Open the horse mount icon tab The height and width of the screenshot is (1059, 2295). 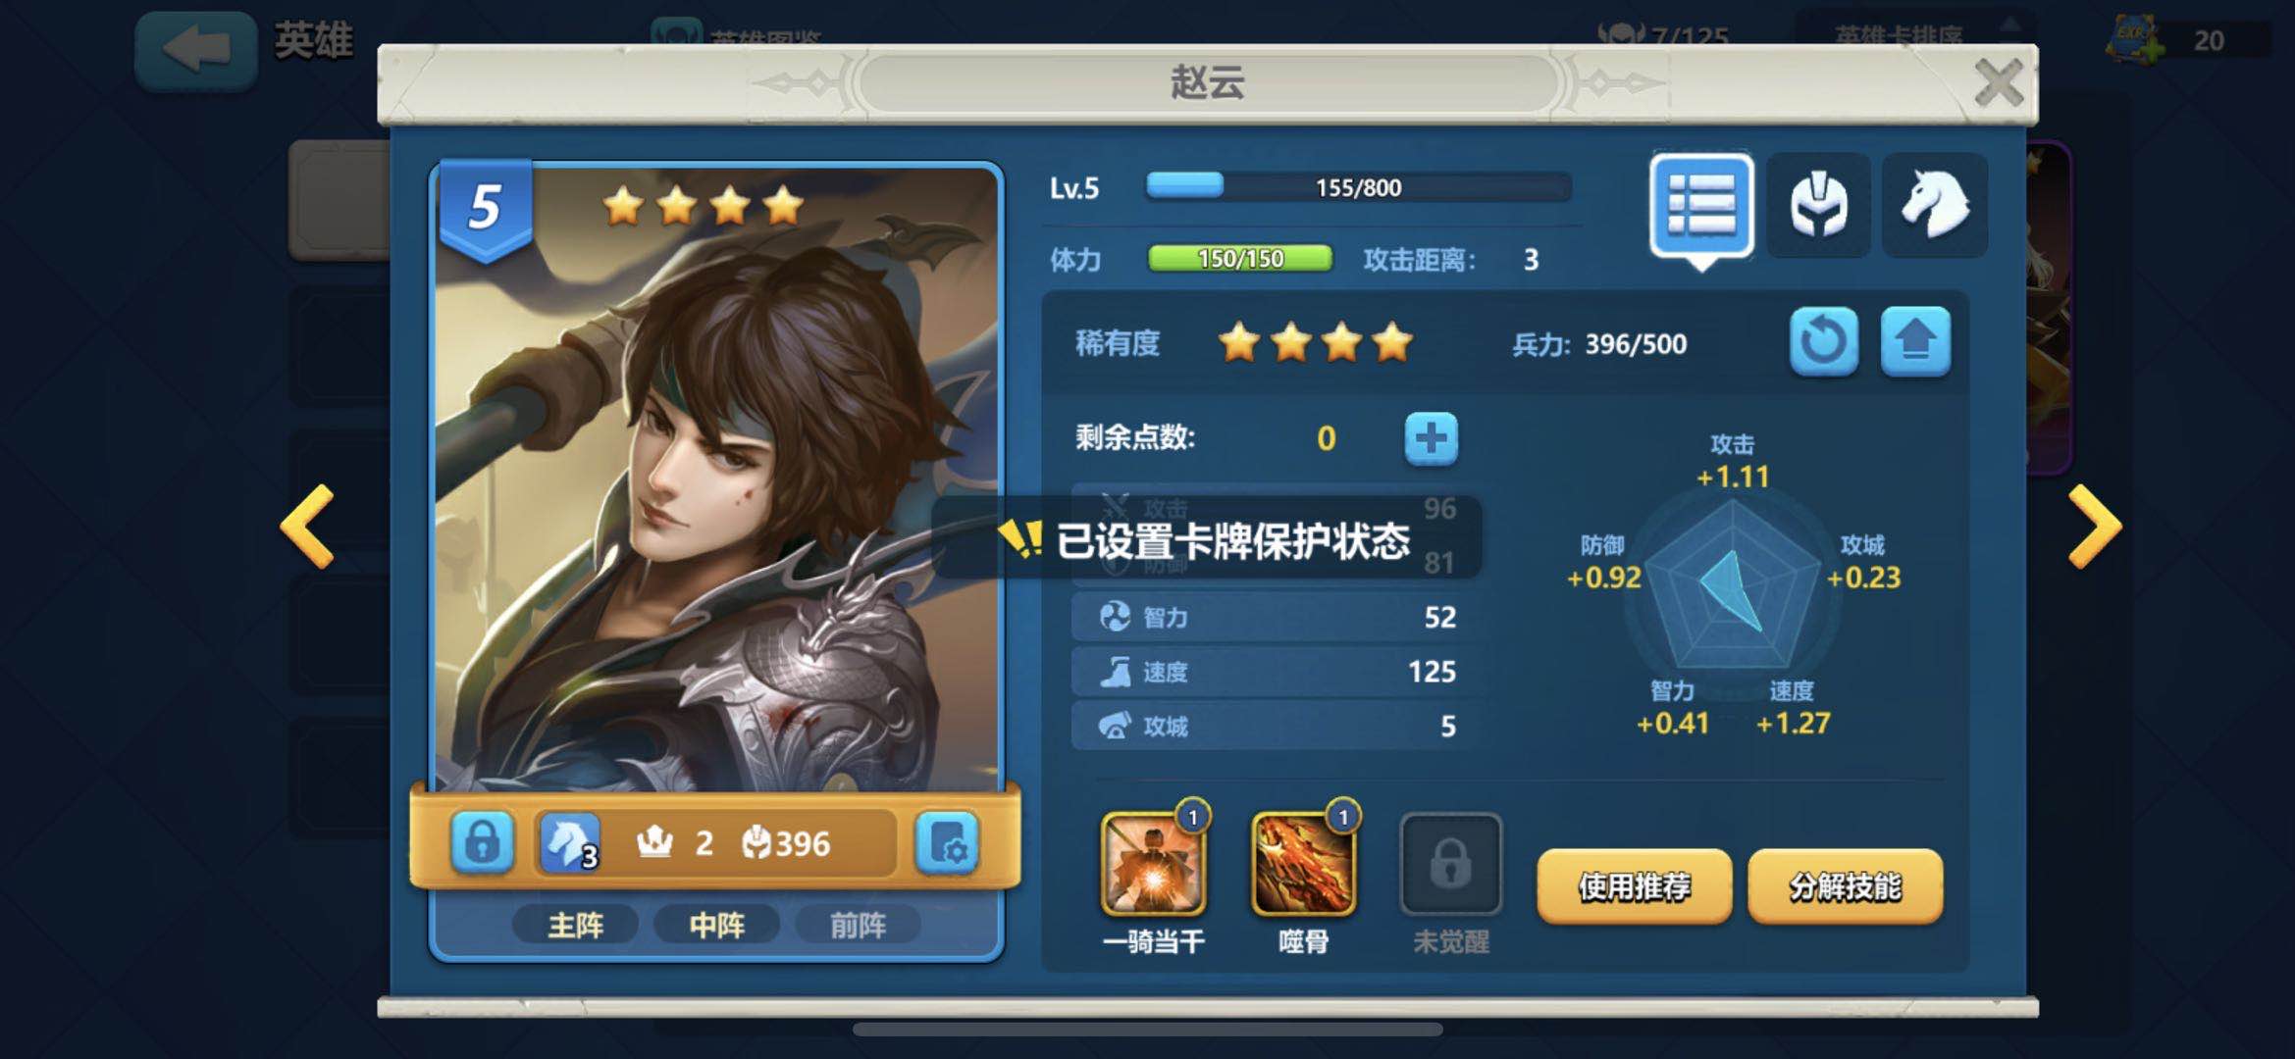coord(1935,206)
